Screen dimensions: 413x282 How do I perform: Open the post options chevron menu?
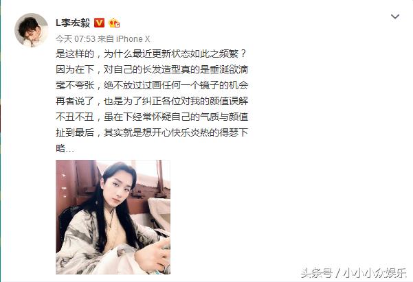pyautogui.click(x=395, y=17)
